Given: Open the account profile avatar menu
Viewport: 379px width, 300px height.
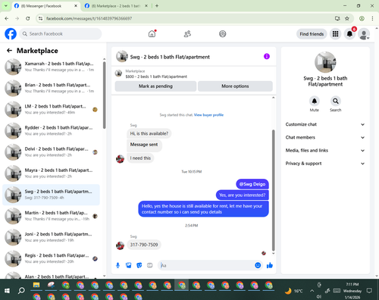Looking at the screenshot, I should point(364,34).
